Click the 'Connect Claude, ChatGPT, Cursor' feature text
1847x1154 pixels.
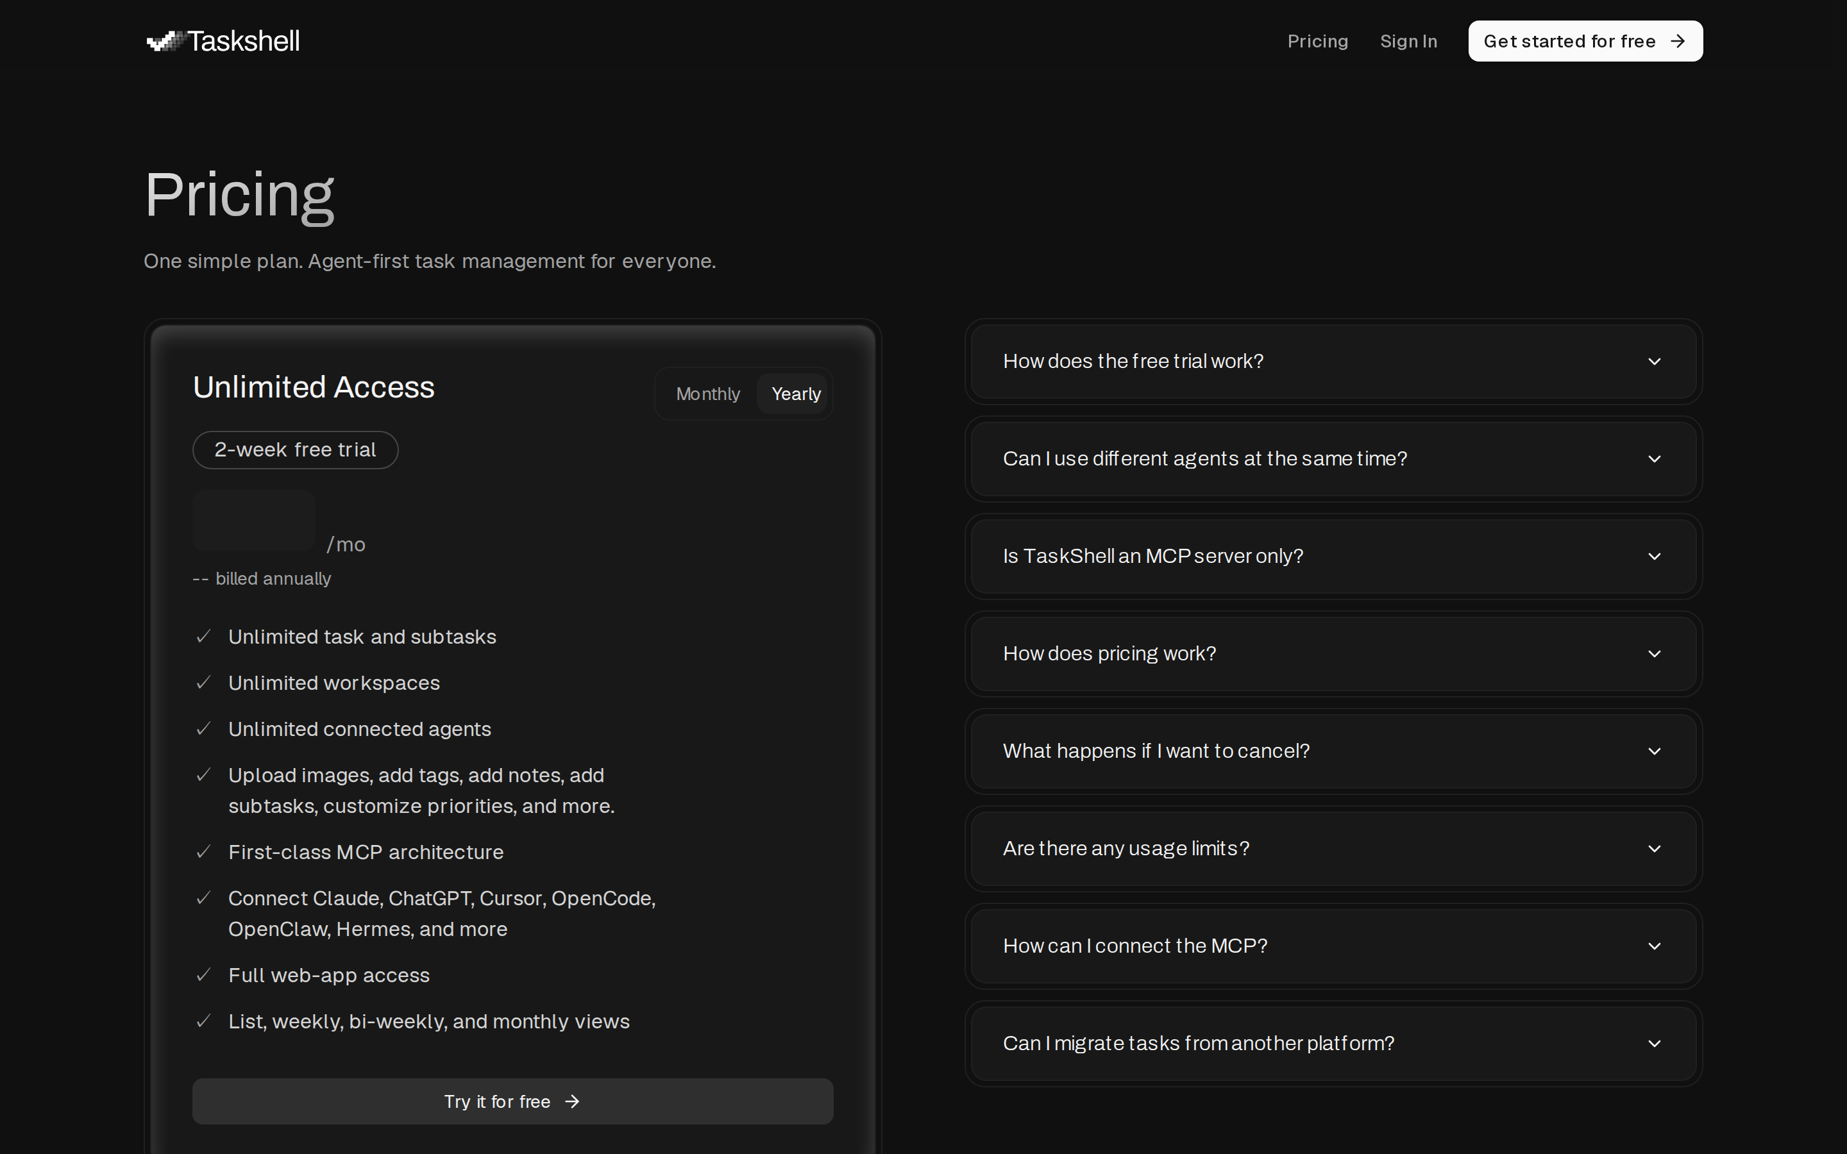click(442, 914)
